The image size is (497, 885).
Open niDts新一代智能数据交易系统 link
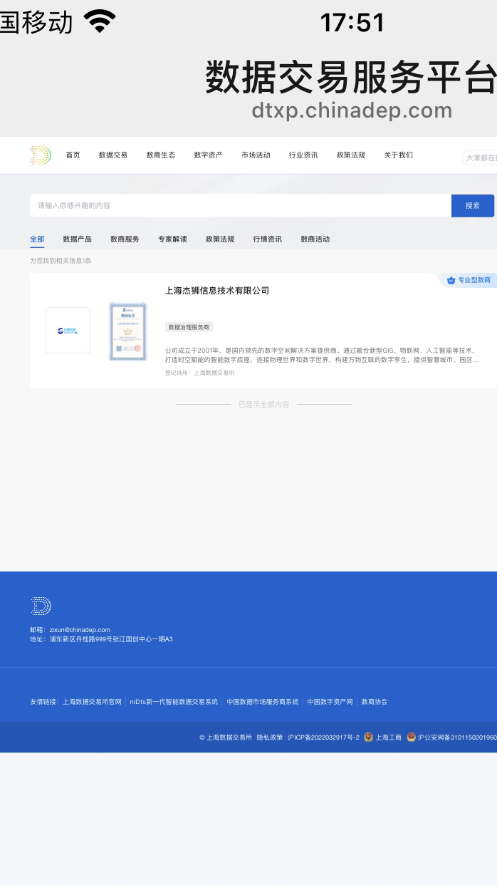[174, 702]
